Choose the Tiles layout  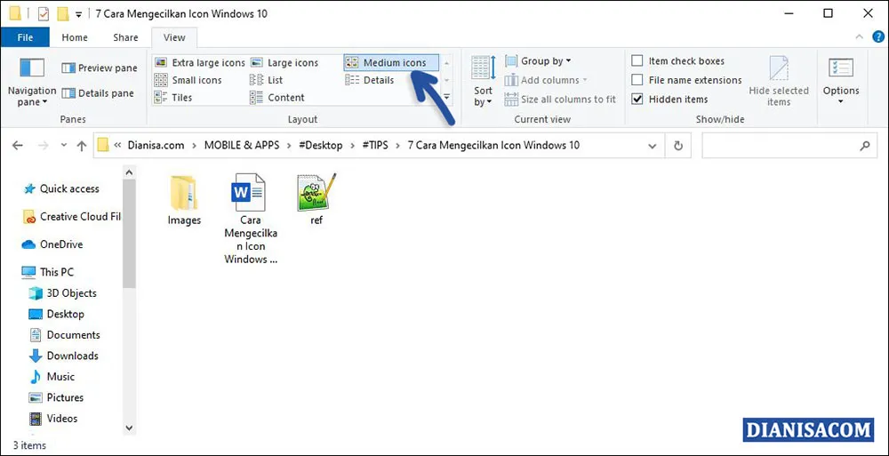pos(173,98)
